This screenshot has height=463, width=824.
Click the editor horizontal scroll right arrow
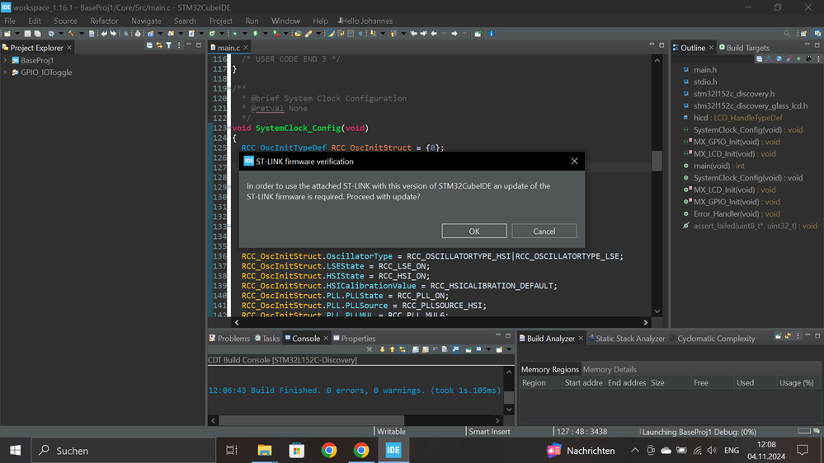coord(645,322)
